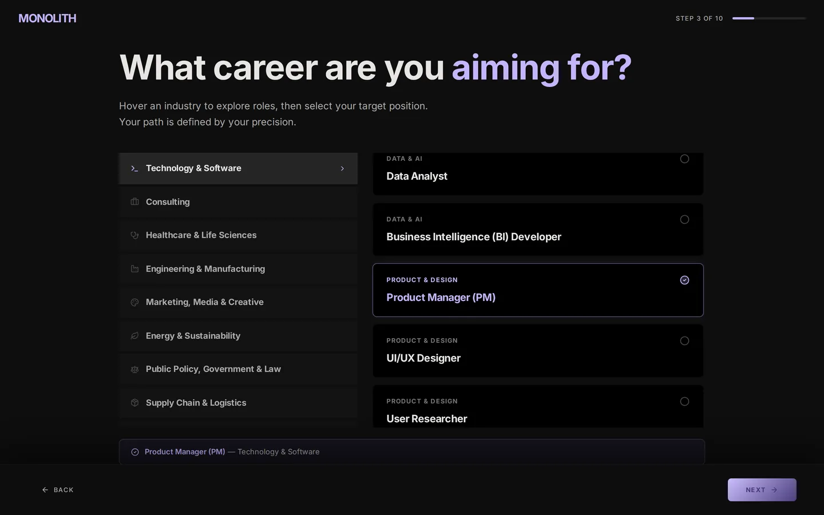The width and height of the screenshot is (824, 515).
Task: Click the step progress bar
Action: click(769, 18)
